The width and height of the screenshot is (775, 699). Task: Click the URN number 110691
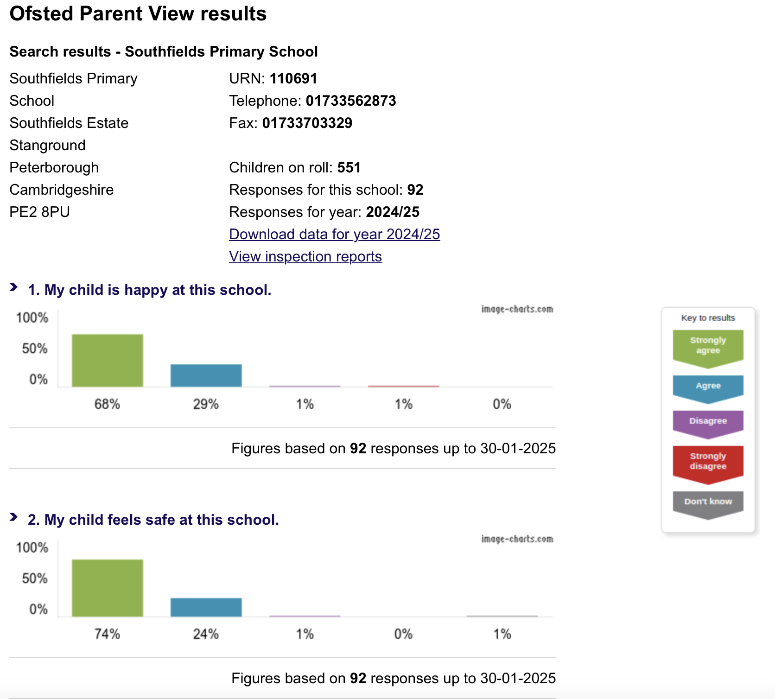point(293,79)
